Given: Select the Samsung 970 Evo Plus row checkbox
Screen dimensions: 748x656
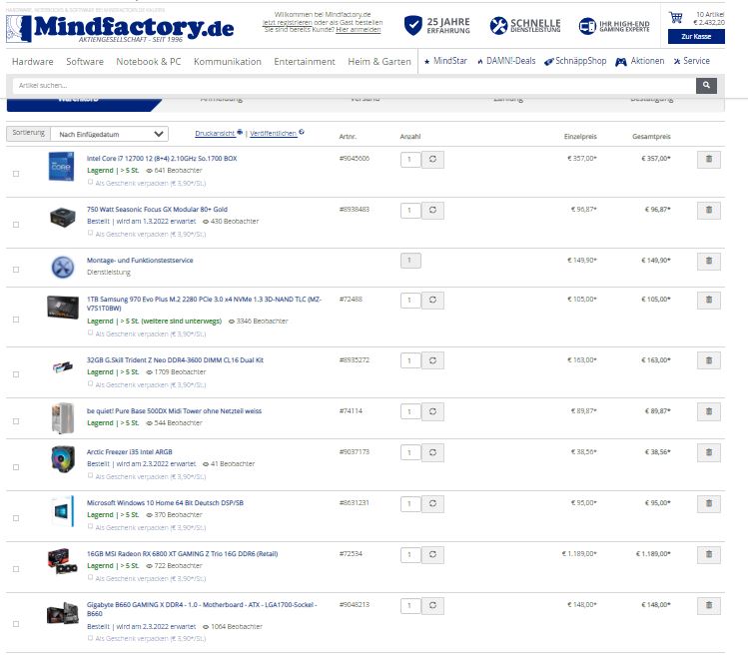Looking at the screenshot, I should 16,320.
